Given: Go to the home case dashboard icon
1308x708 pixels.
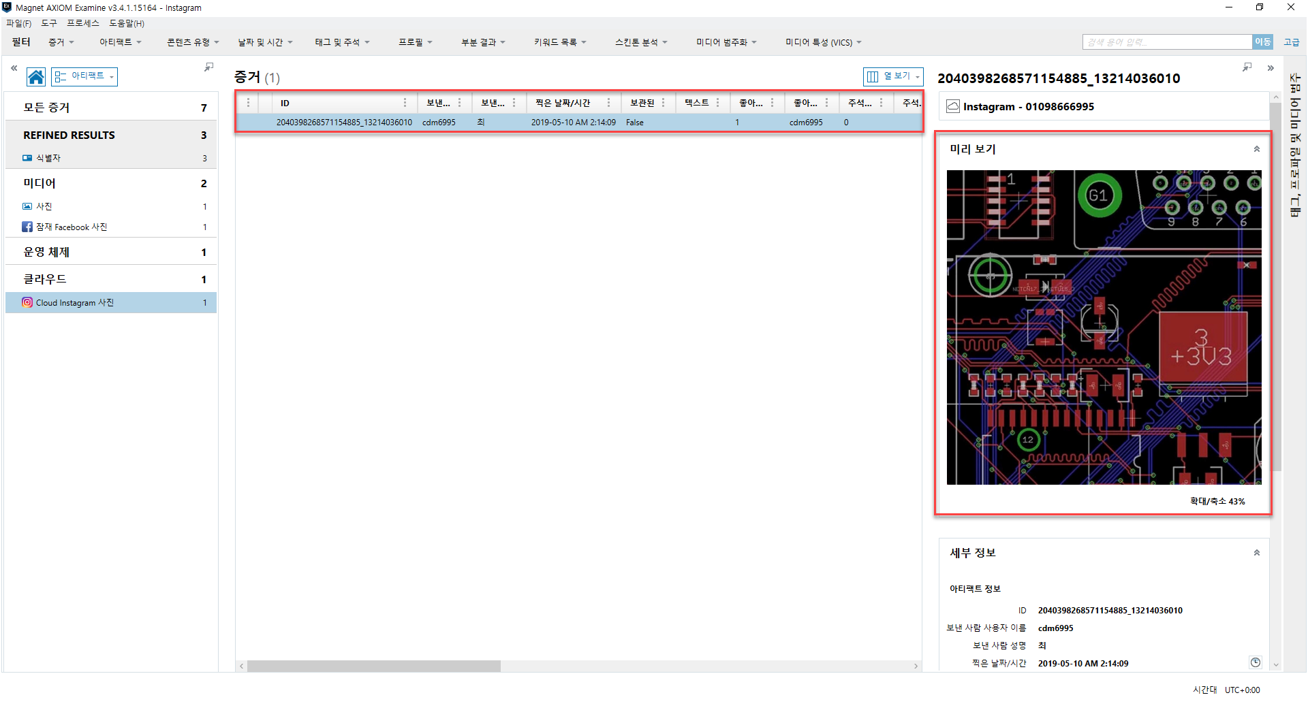Looking at the screenshot, I should point(36,77).
